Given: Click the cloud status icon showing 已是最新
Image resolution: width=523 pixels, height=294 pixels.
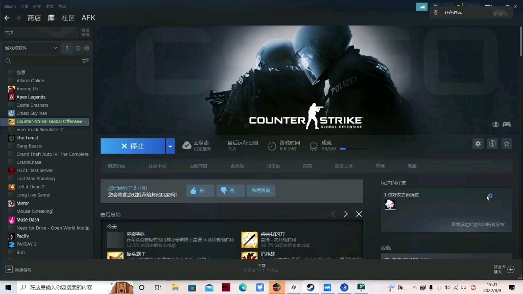Looking at the screenshot, I should click(x=187, y=144).
